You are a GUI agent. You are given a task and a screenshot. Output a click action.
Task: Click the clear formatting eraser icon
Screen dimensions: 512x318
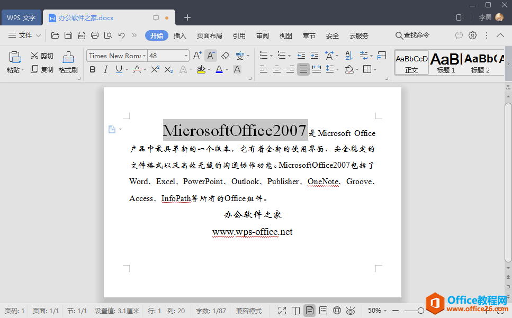[226, 56]
